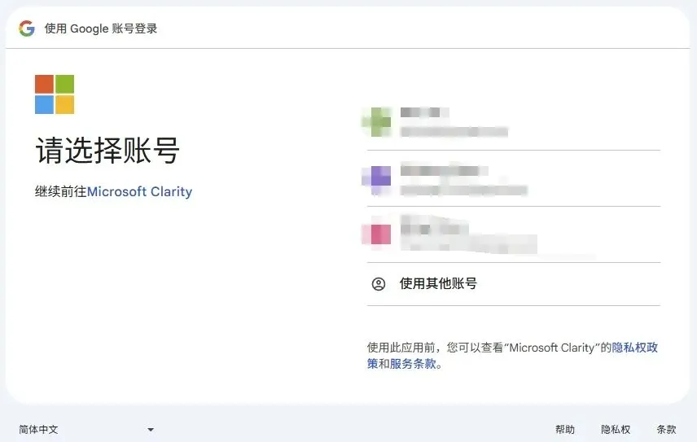Viewport: 697px width, 442px height.
Task: Open the 帮助 help link in footer
Action: (565, 430)
